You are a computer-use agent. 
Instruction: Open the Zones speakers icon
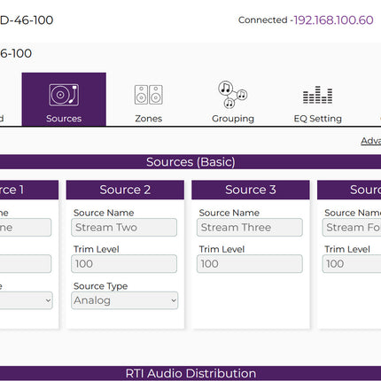click(x=149, y=95)
